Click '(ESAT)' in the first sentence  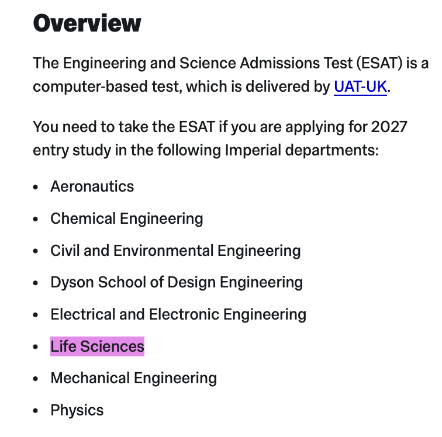click(x=379, y=63)
